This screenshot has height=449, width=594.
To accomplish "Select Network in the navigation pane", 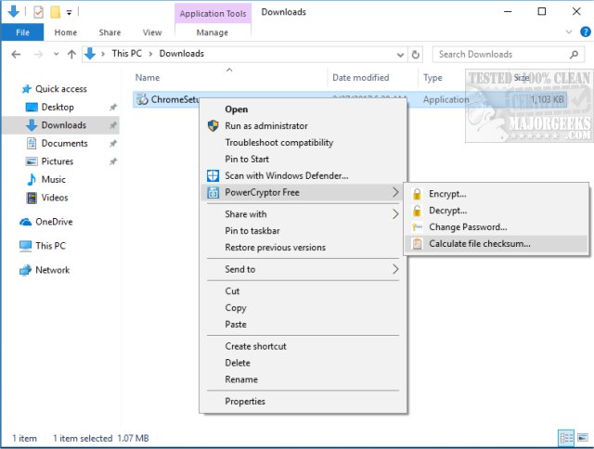I will click(52, 270).
